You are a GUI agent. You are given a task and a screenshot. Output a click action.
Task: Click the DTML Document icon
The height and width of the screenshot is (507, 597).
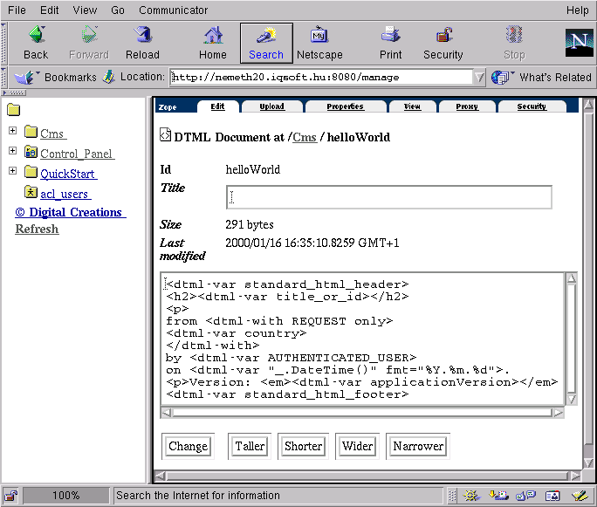[165, 134]
